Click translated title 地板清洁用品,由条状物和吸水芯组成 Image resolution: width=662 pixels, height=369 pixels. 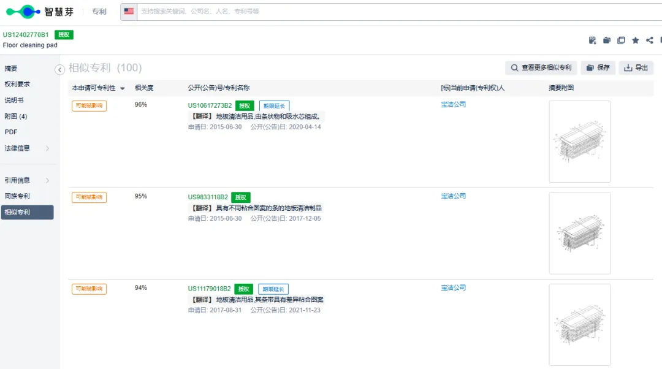268,116
